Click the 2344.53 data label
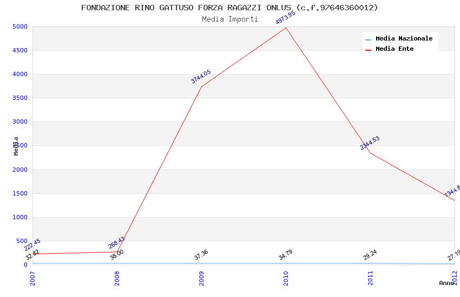460x297 pixels. coord(370,143)
